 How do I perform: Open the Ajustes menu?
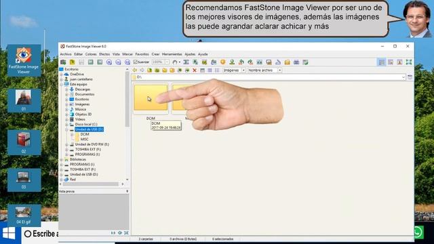tap(190, 54)
